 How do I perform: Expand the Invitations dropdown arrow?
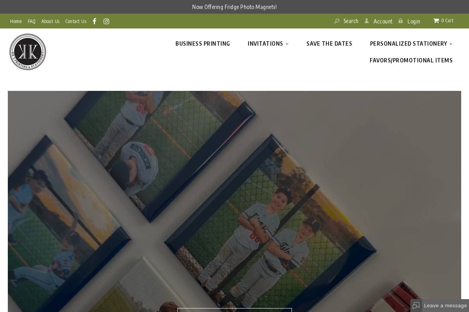287,44
